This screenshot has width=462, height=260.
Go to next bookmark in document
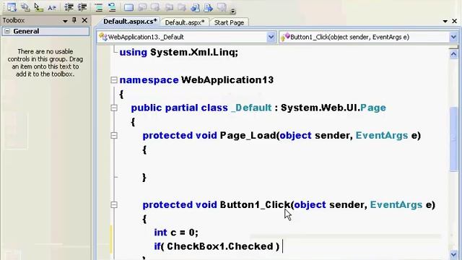coord(209,7)
